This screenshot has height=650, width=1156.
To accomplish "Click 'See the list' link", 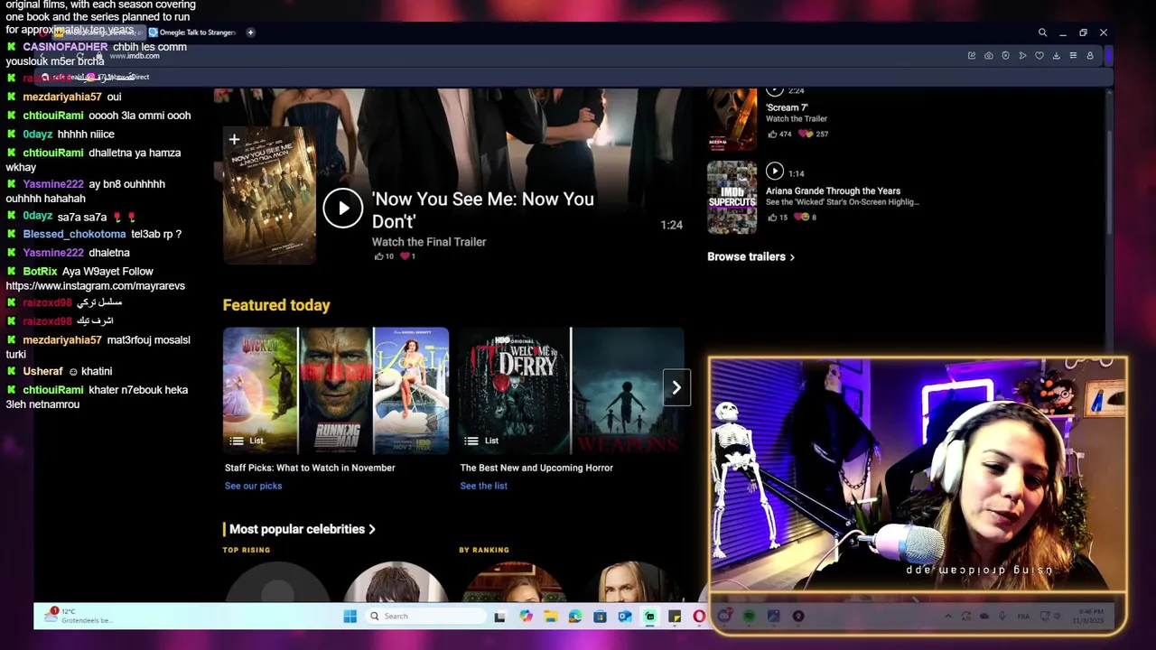I will point(483,486).
